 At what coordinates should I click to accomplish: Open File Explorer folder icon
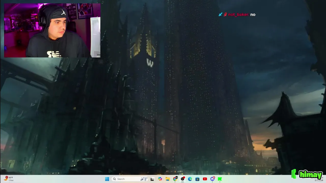point(168,179)
